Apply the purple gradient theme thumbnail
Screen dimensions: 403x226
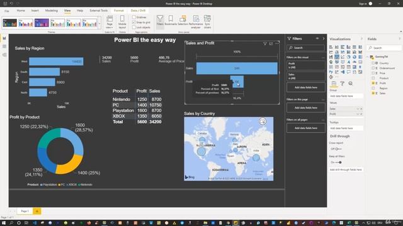(x=42, y=23)
